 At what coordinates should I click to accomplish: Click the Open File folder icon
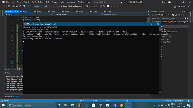click(x=13, y=6)
